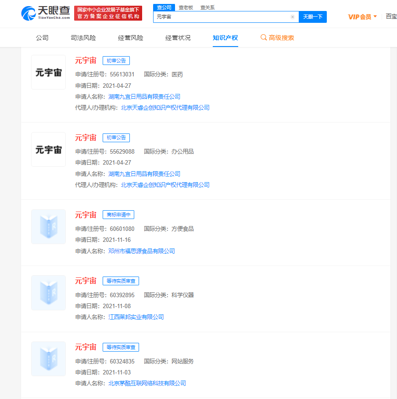Screen dimensions: 397x399
Task: Click the 国际分类: 医药 text
Action: pos(163,74)
